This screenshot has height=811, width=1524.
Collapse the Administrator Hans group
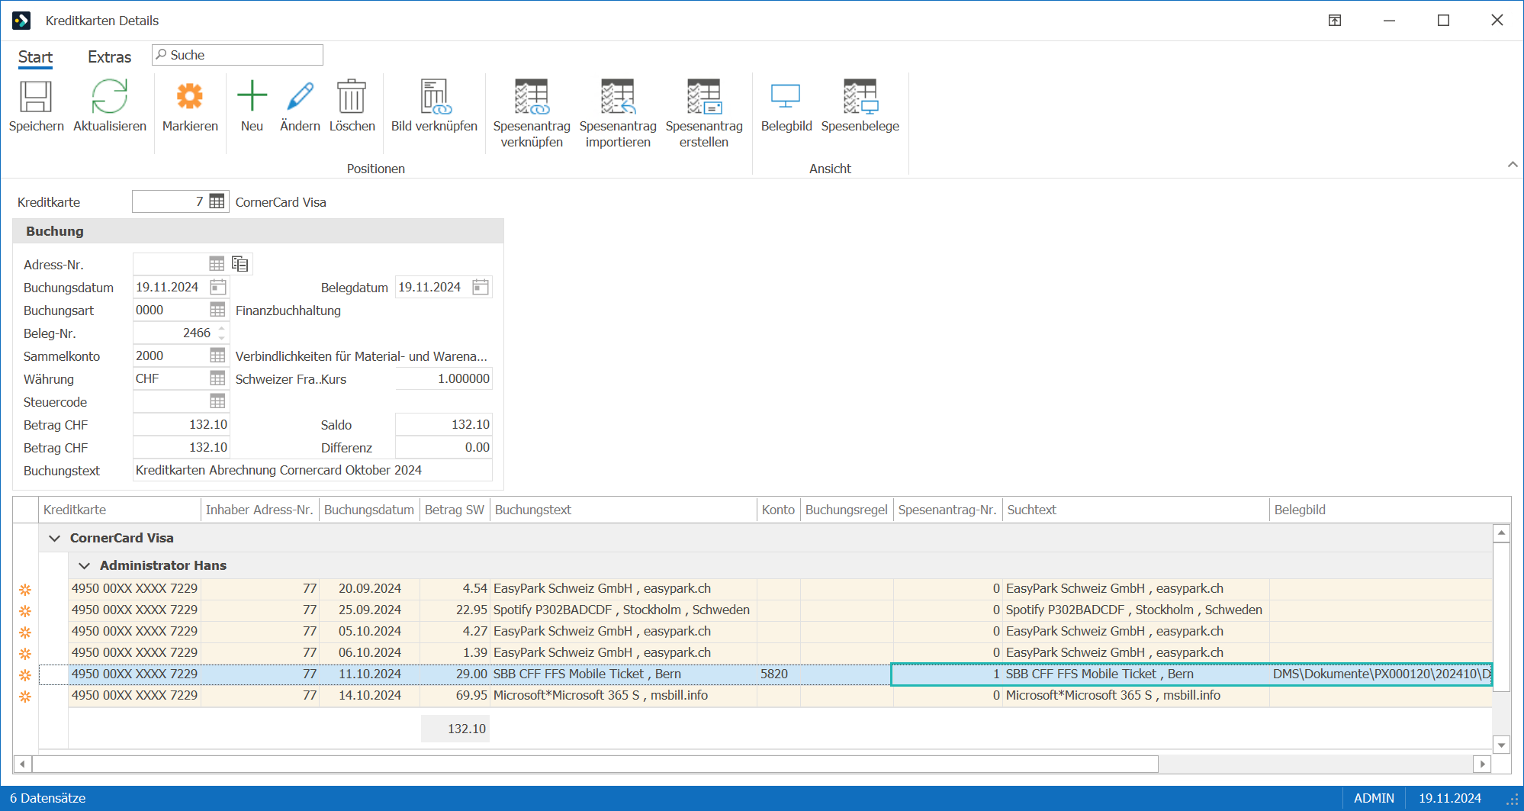pyautogui.click(x=84, y=565)
